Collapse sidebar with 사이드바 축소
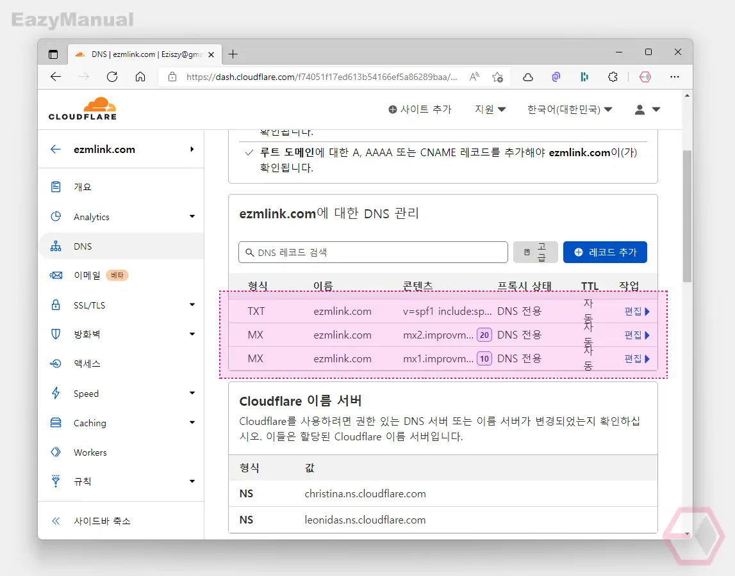Screen dimensions: 735x576 pyautogui.click(x=90, y=521)
